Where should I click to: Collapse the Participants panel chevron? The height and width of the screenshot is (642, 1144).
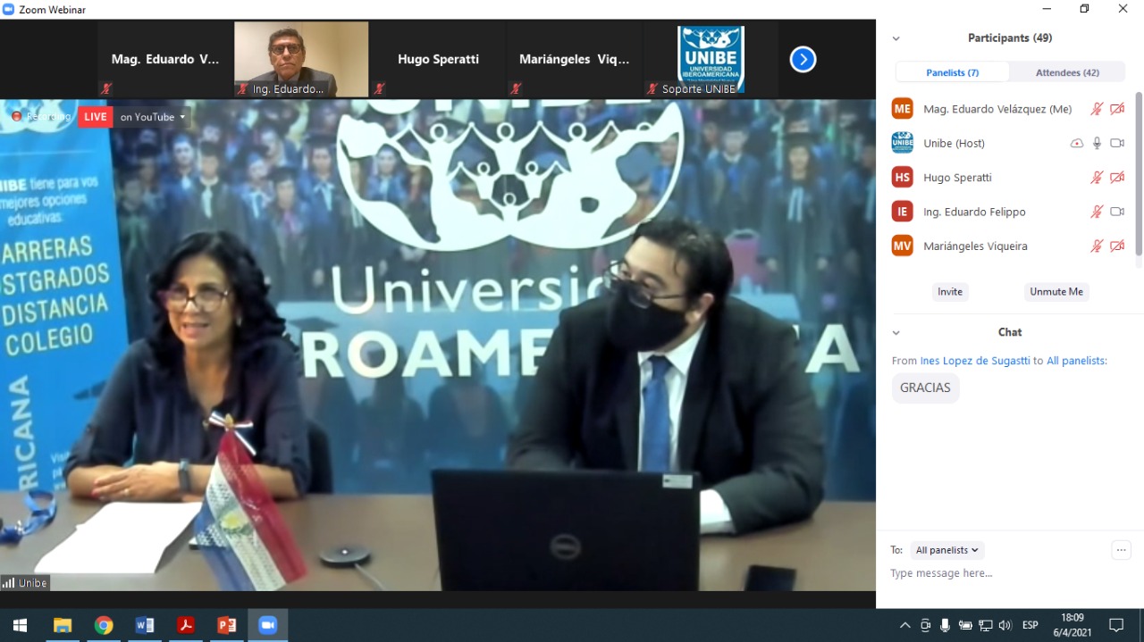(896, 38)
